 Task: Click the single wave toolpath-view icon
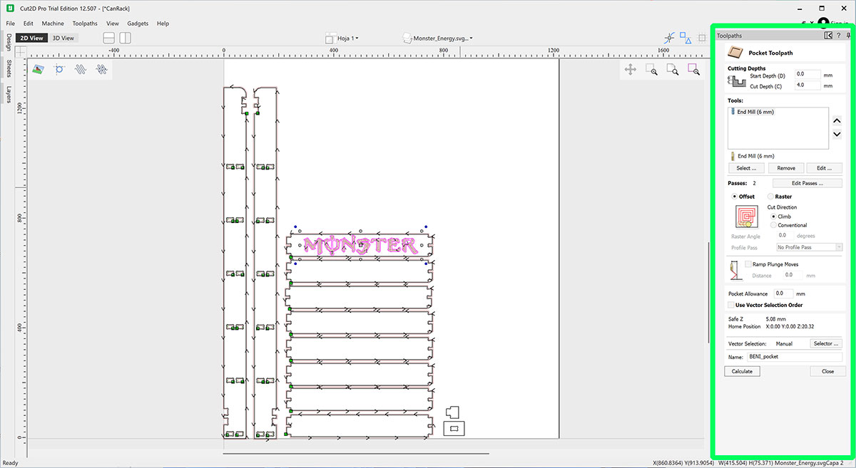pyautogui.click(x=81, y=69)
